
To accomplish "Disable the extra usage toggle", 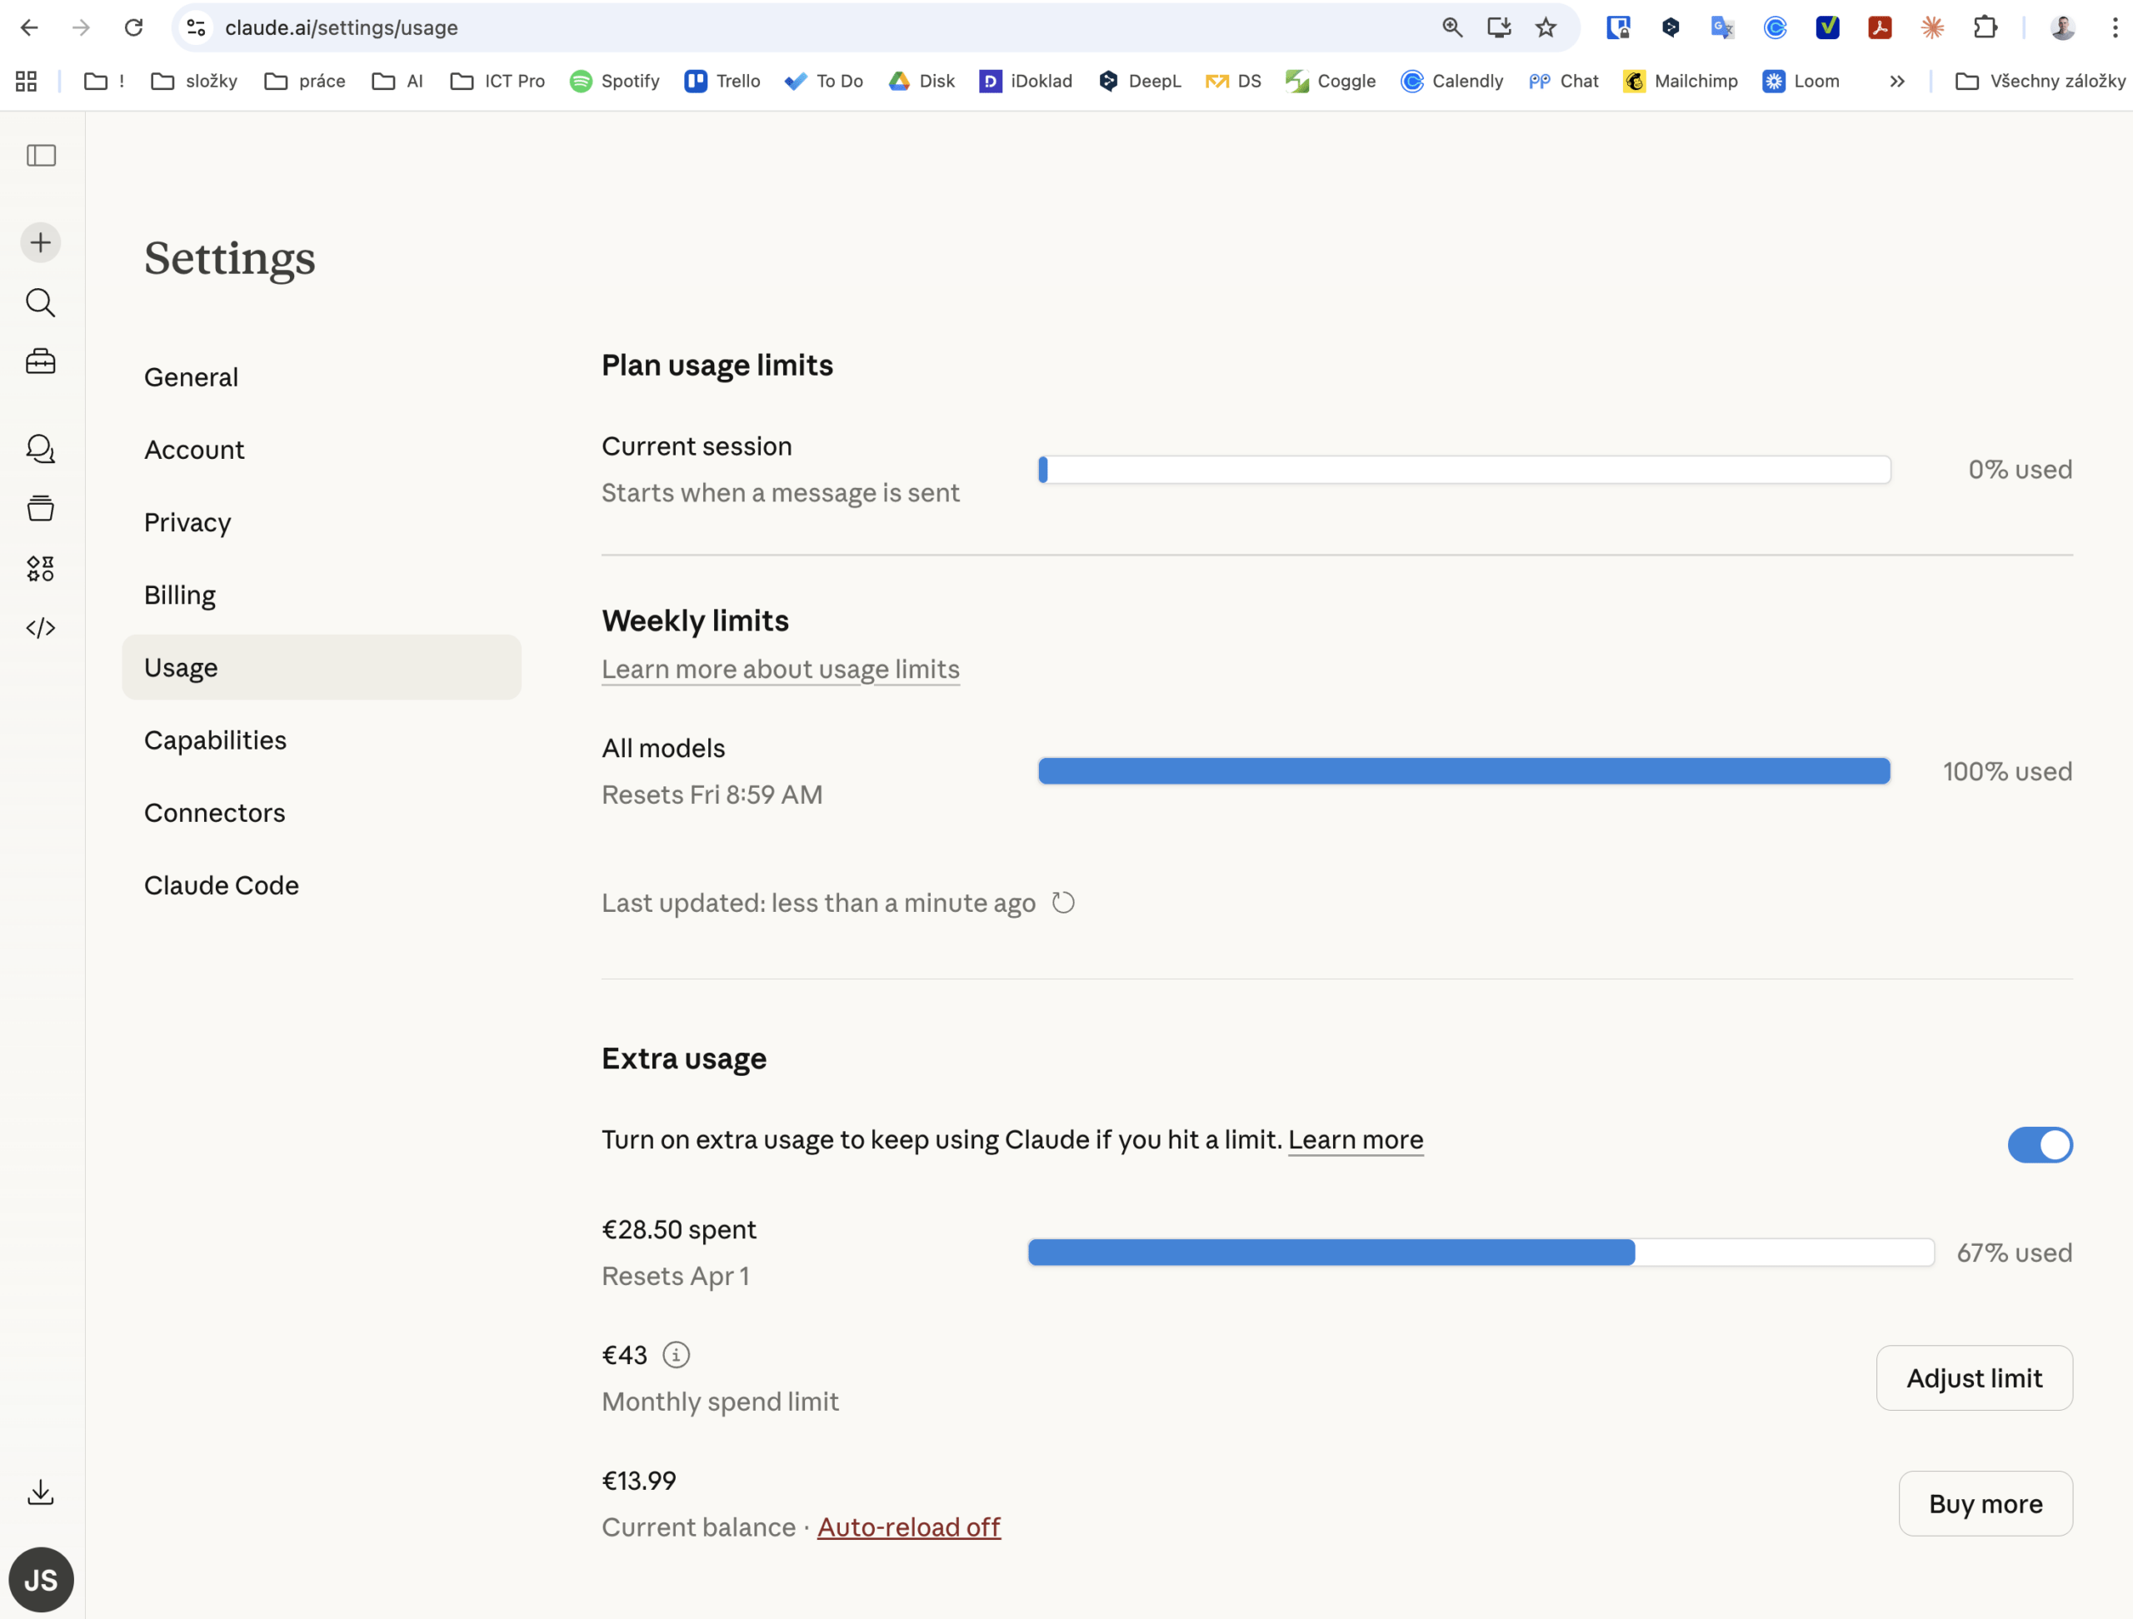I will 2040,1145.
